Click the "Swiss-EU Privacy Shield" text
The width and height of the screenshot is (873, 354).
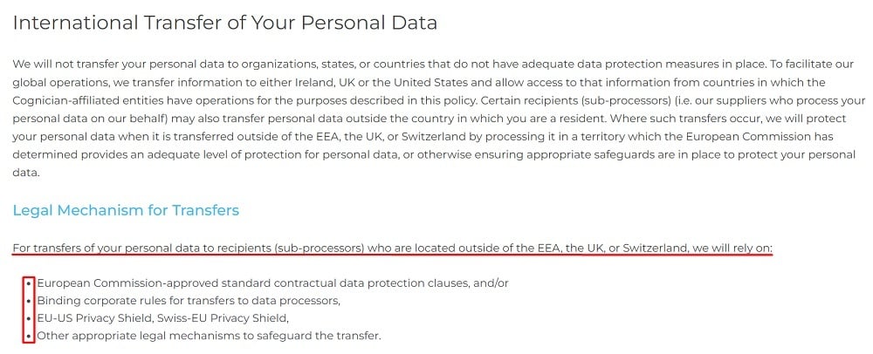[230, 318]
